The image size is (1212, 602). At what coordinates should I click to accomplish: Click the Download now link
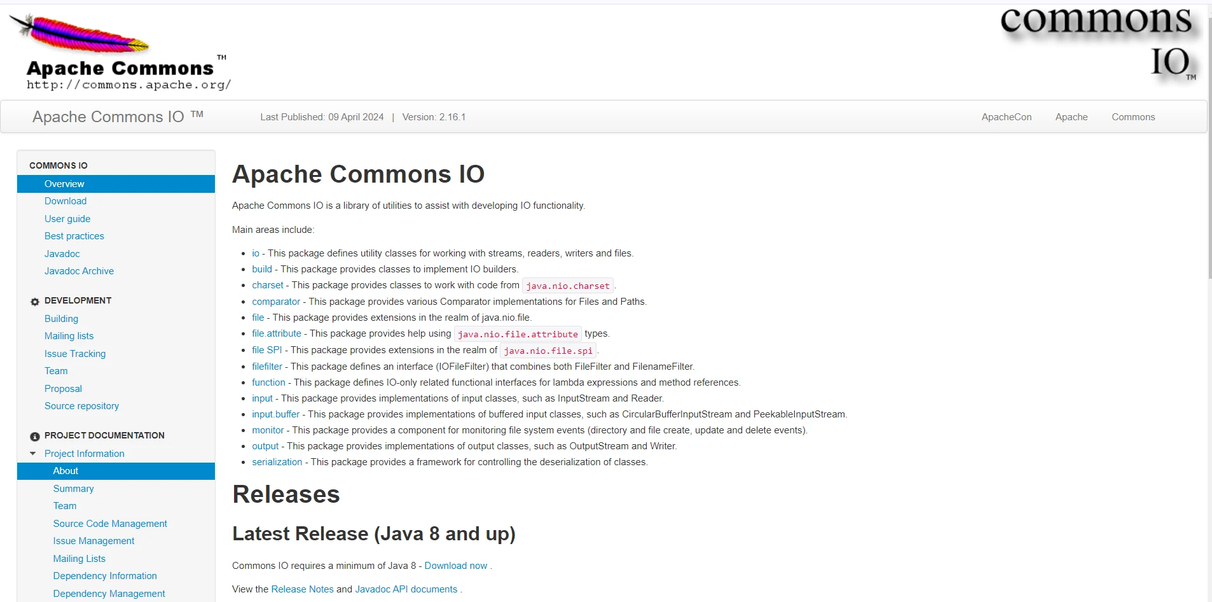pos(456,566)
